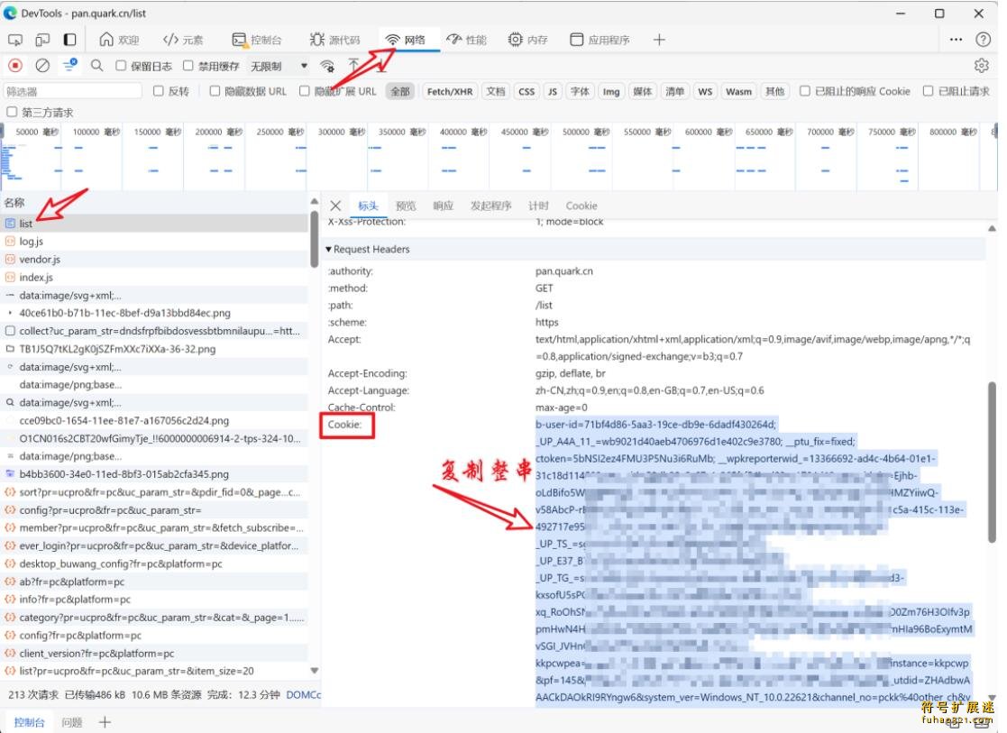1007x733 pixels.
Task: Close the request details pane
Action: (x=335, y=206)
